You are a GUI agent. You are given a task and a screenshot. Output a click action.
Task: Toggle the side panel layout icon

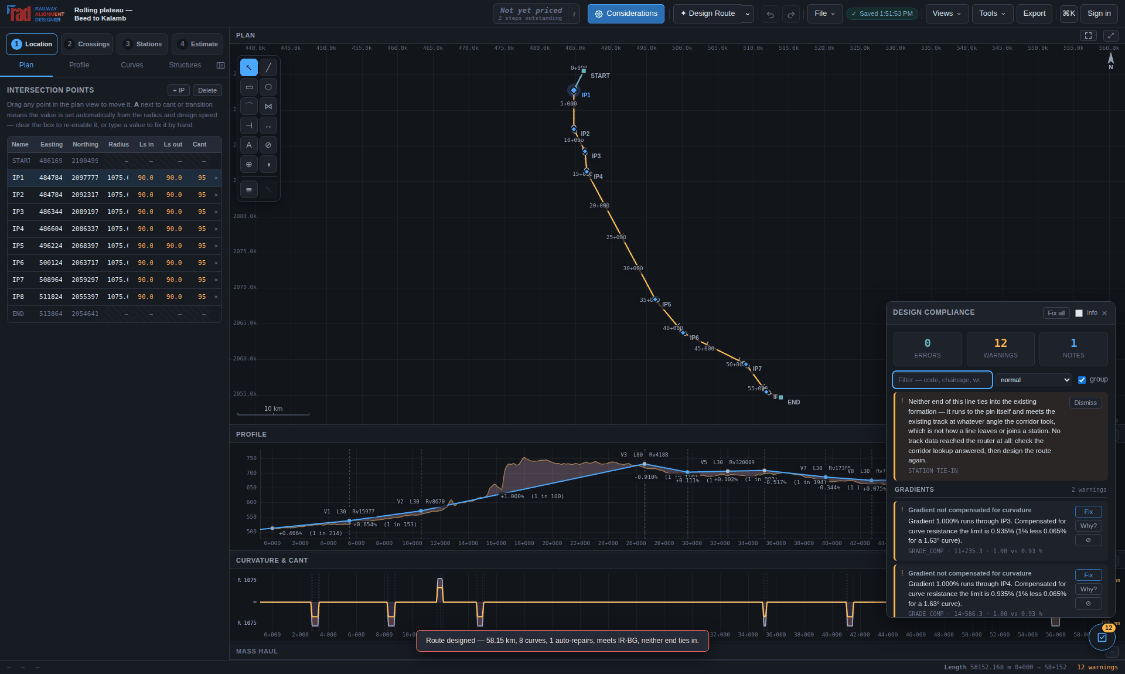pos(220,65)
